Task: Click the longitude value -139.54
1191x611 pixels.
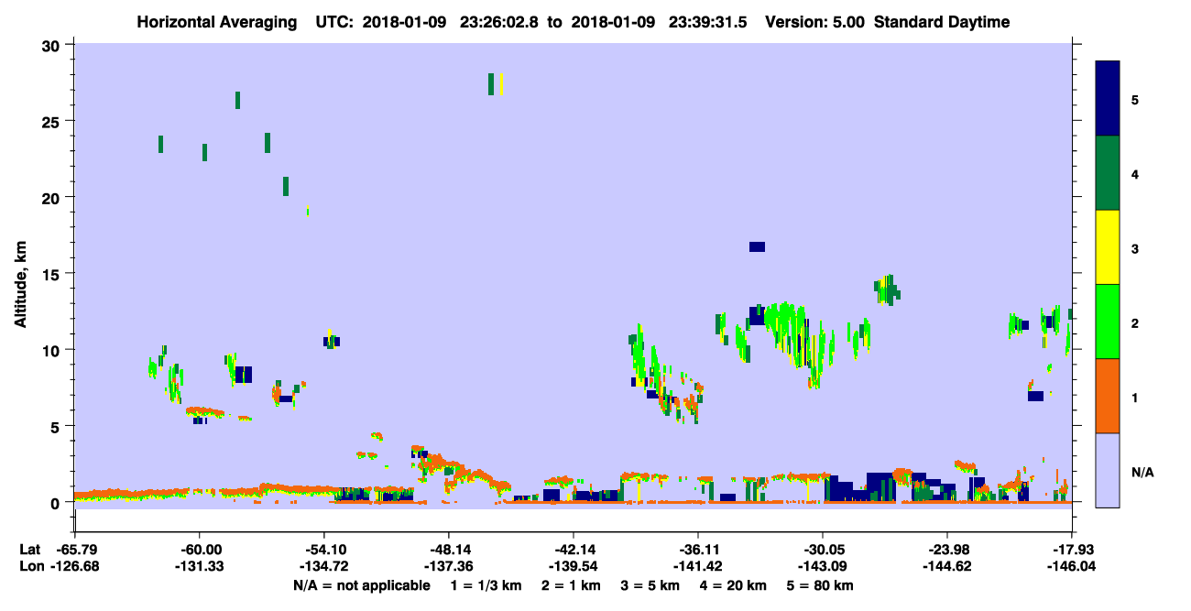Action: (574, 566)
